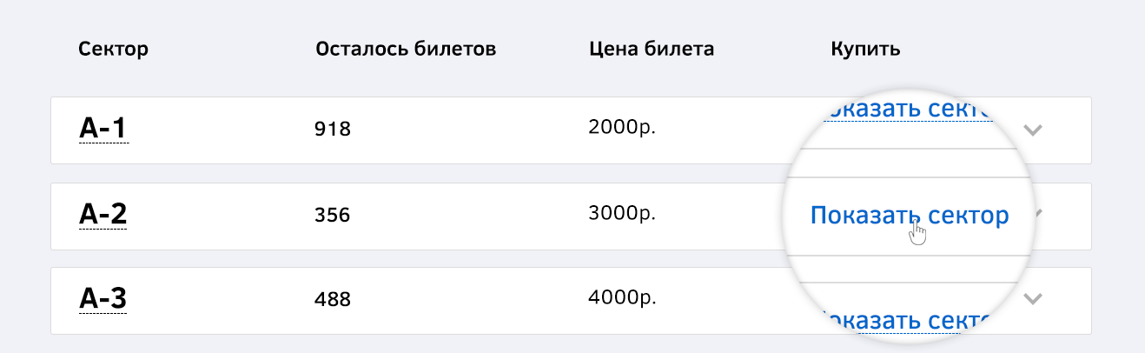Open the A-3 sector link
This screenshot has width=1145, height=353.
coord(103,299)
